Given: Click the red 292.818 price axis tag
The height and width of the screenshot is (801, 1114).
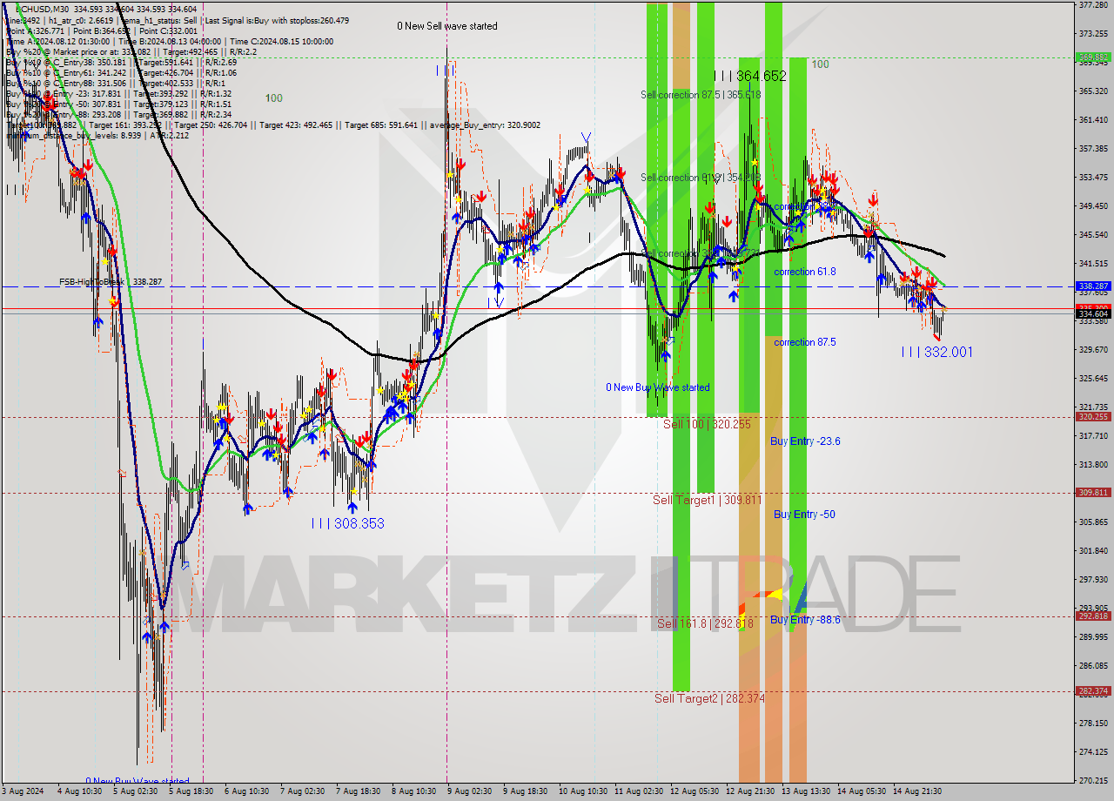Looking at the screenshot, I should 1093,616.
